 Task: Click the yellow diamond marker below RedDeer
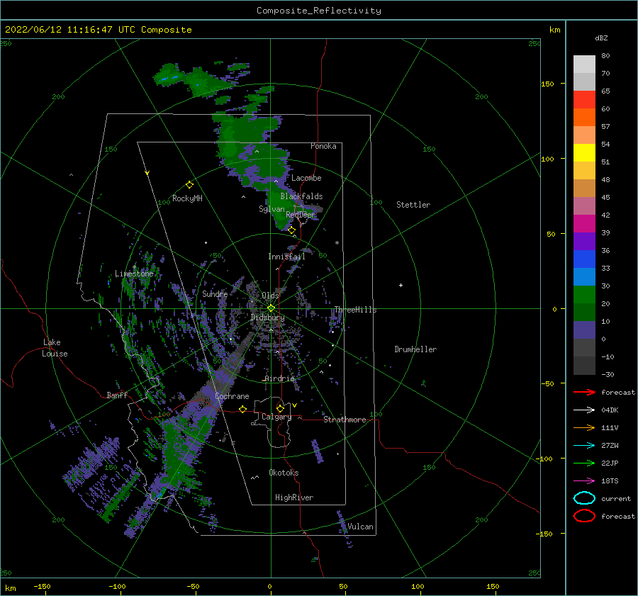tap(292, 230)
